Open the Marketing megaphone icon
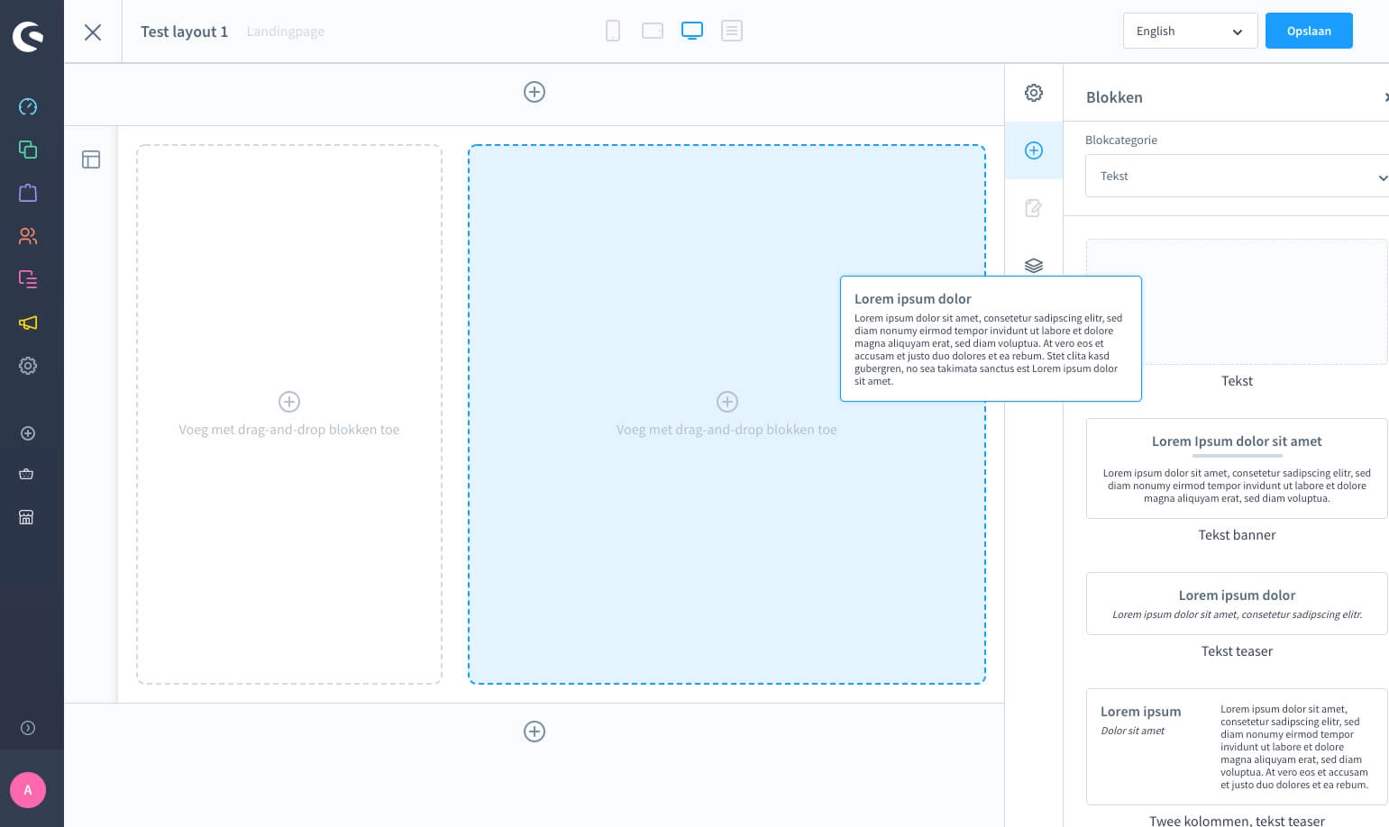 [x=28, y=323]
